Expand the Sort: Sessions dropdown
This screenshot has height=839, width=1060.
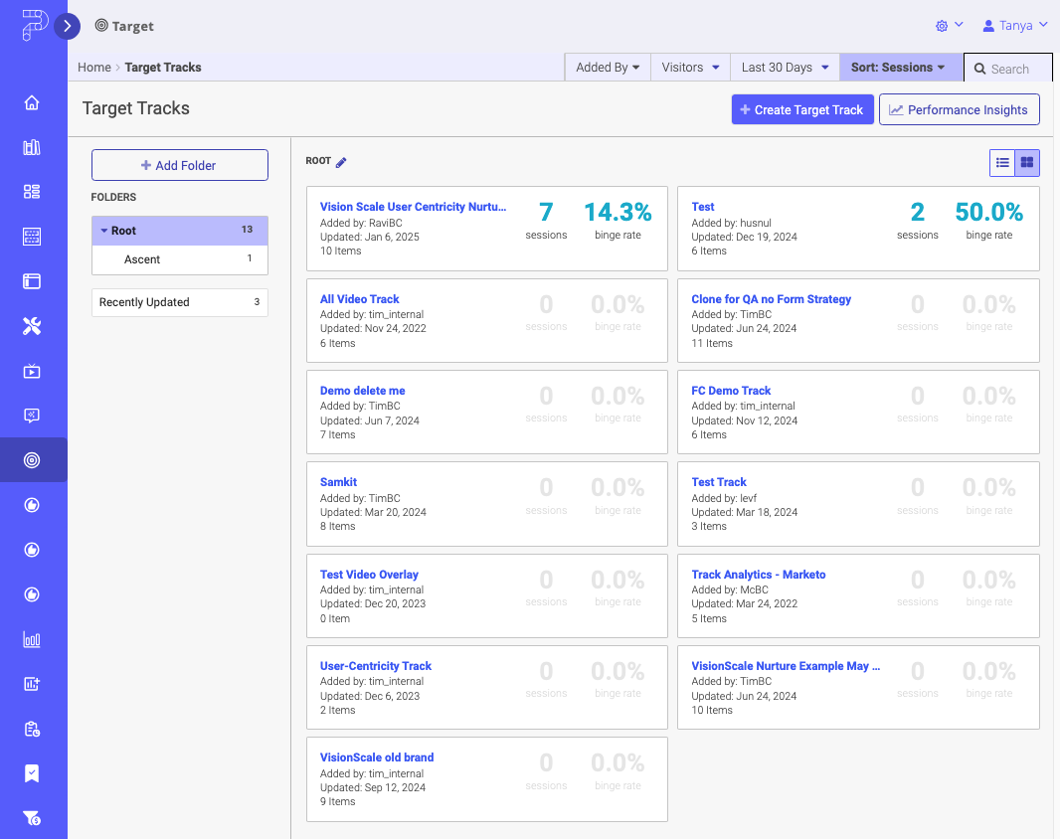[x=898, y=68]
